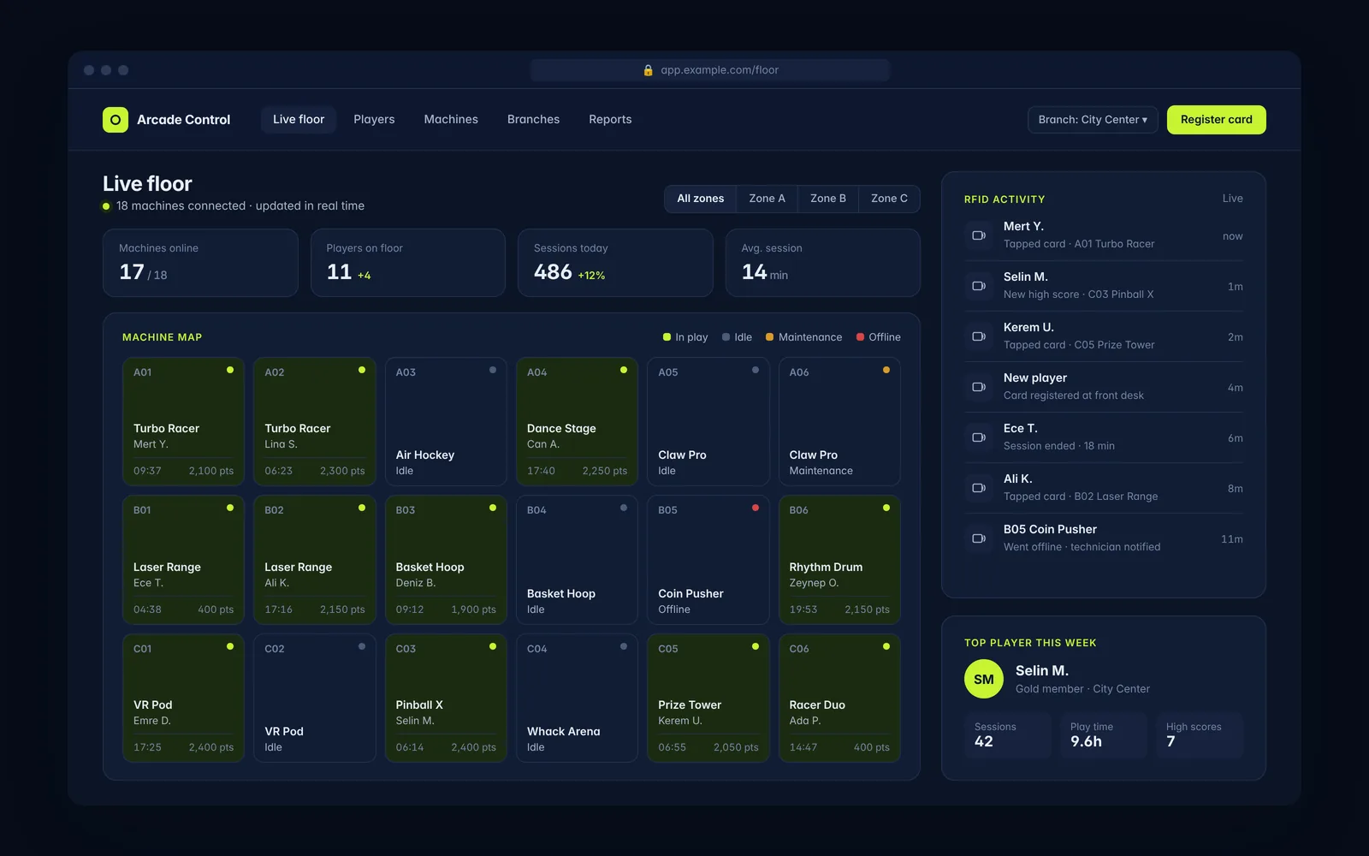
Task: Open the Reports tab
Action: (x=610, y=120)
